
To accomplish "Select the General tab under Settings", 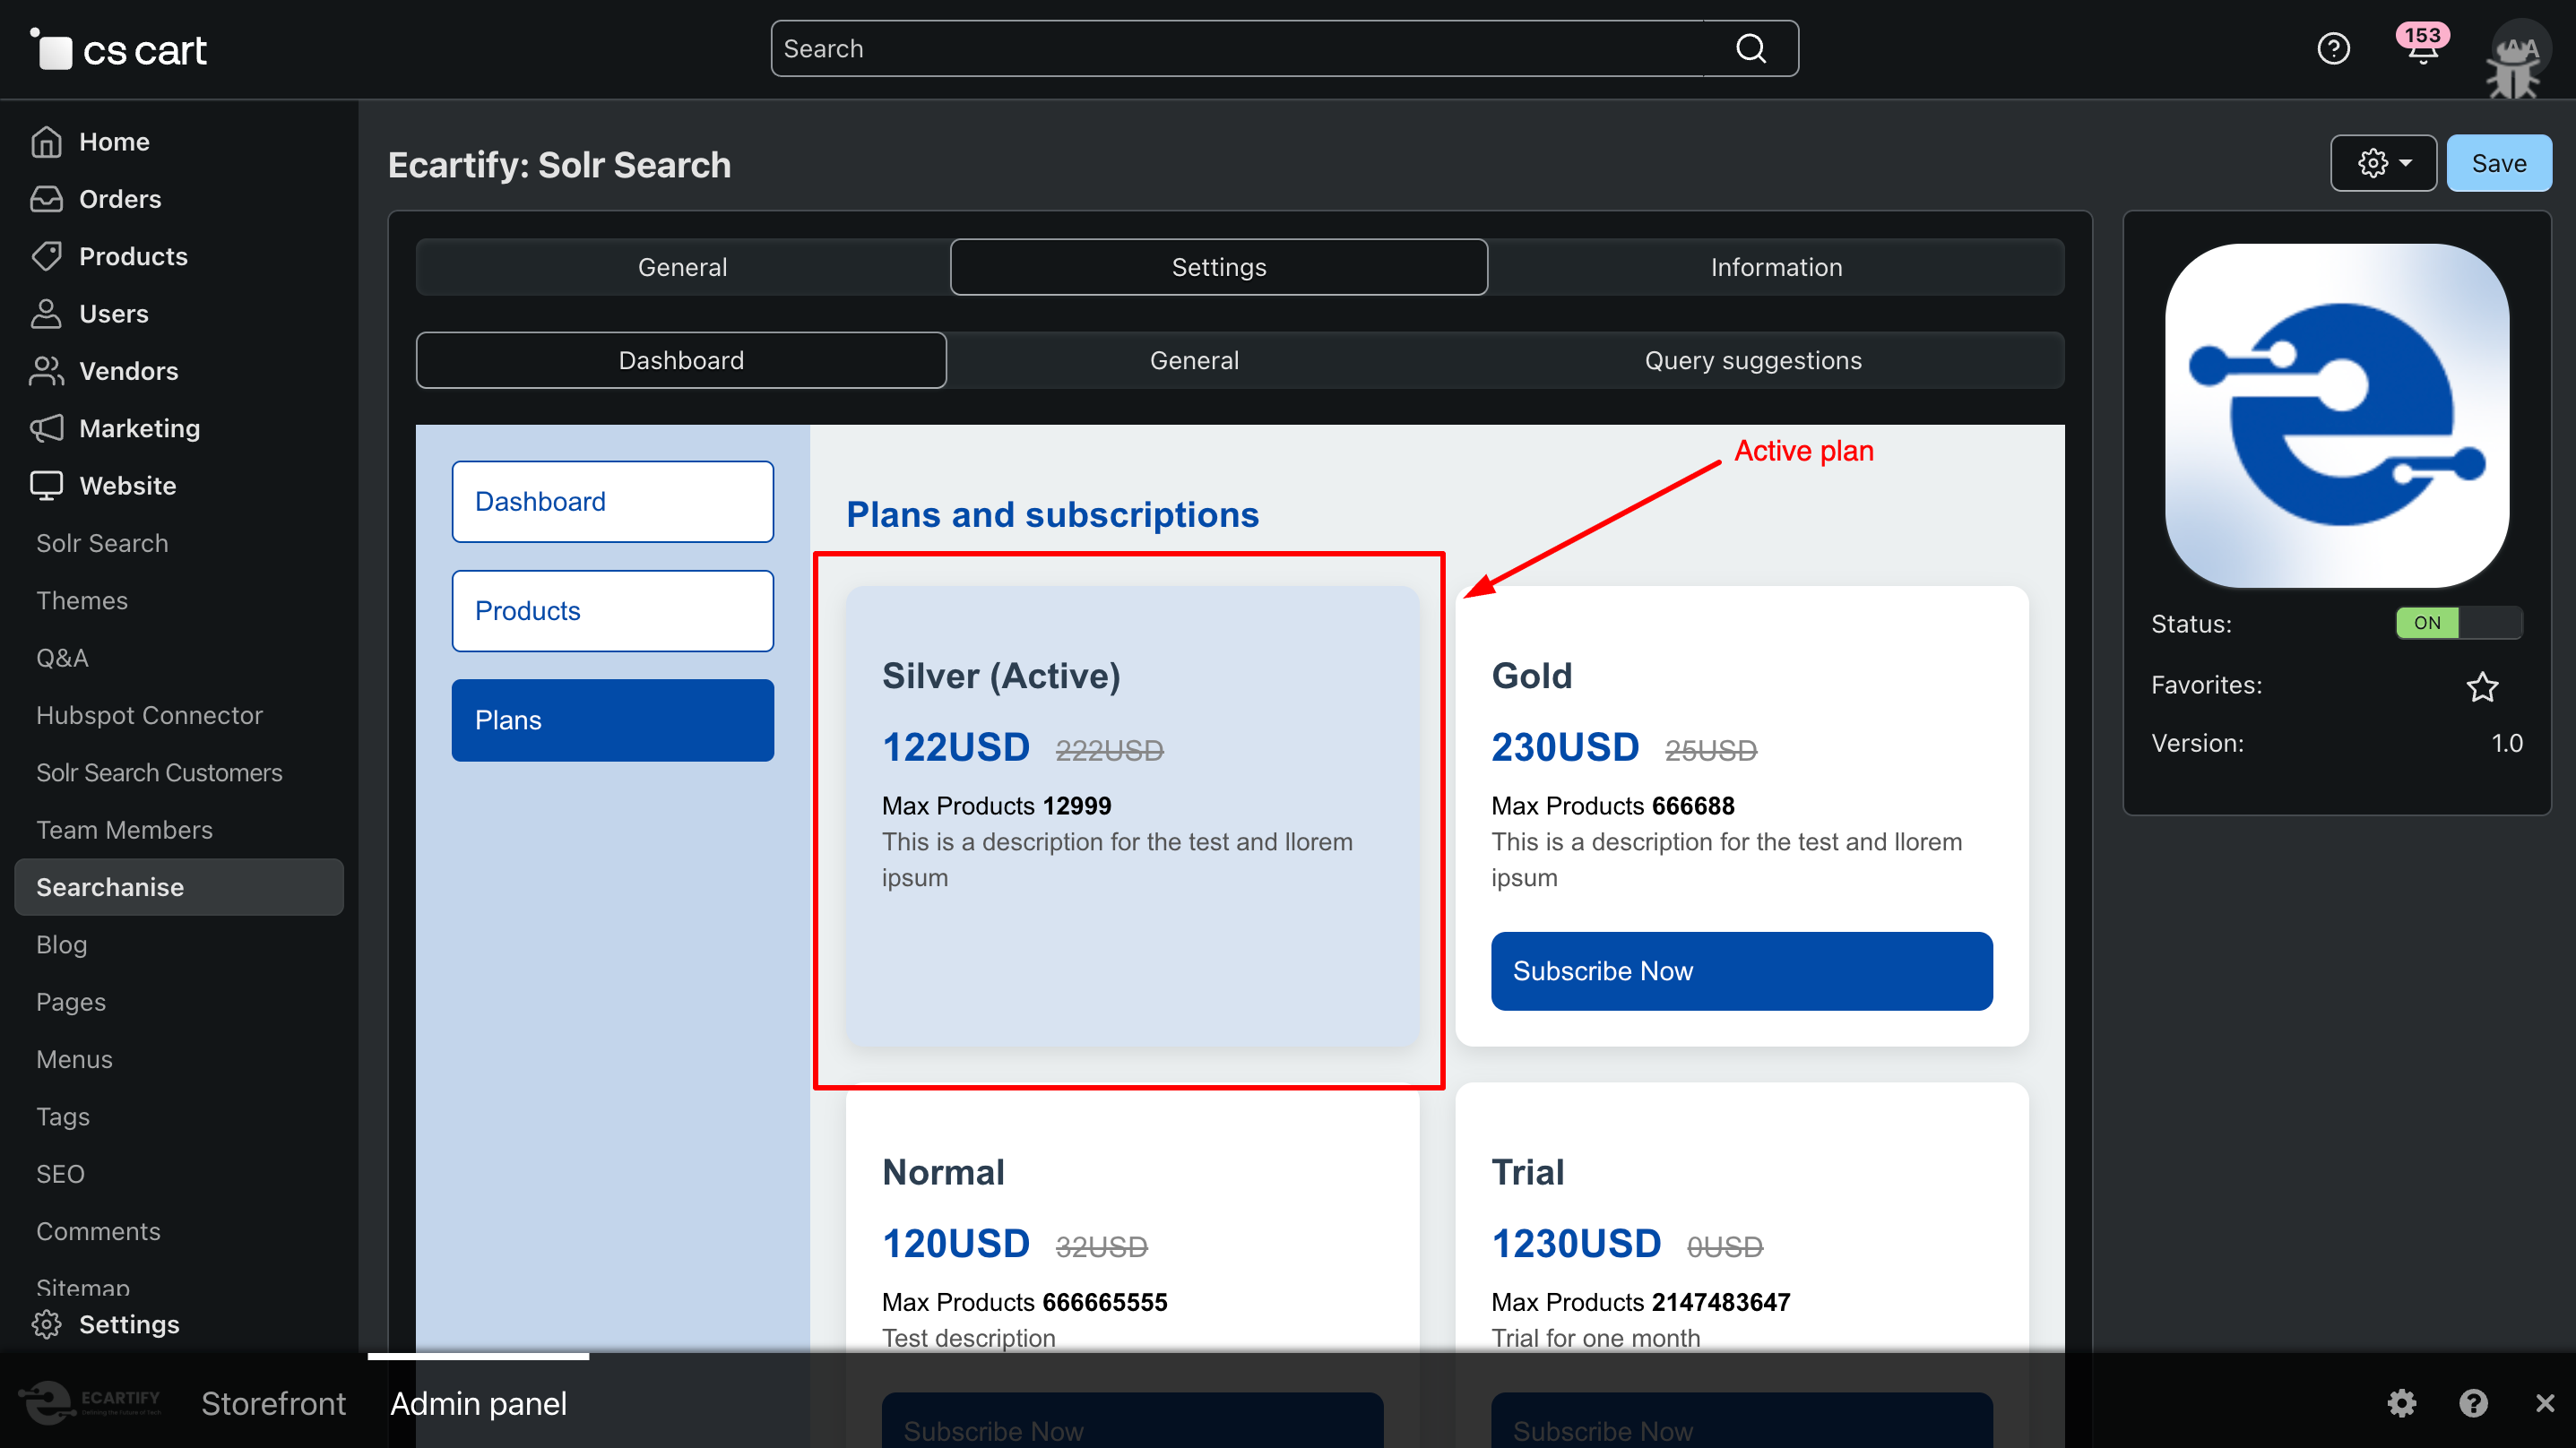I will tap(1194, 360).
